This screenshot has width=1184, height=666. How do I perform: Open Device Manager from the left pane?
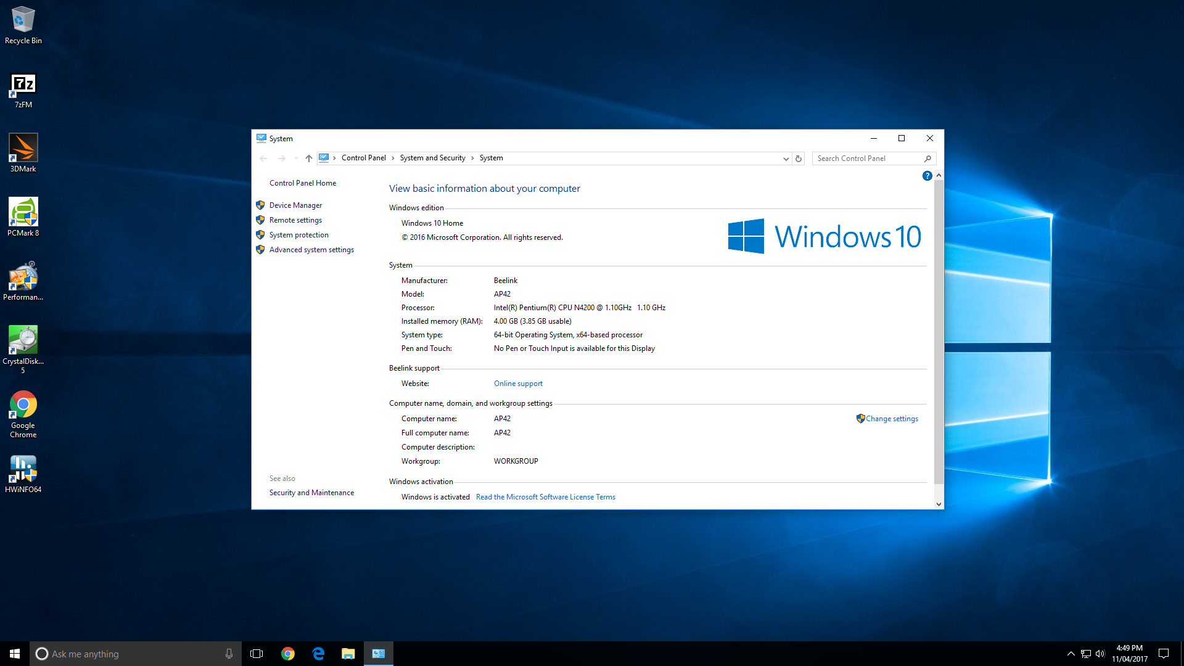click(295, 205)
